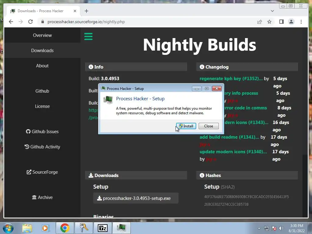The image size is (312, 234).
Task: Open Windows Explorer from taskbar
Action: (x=27, y=228)
